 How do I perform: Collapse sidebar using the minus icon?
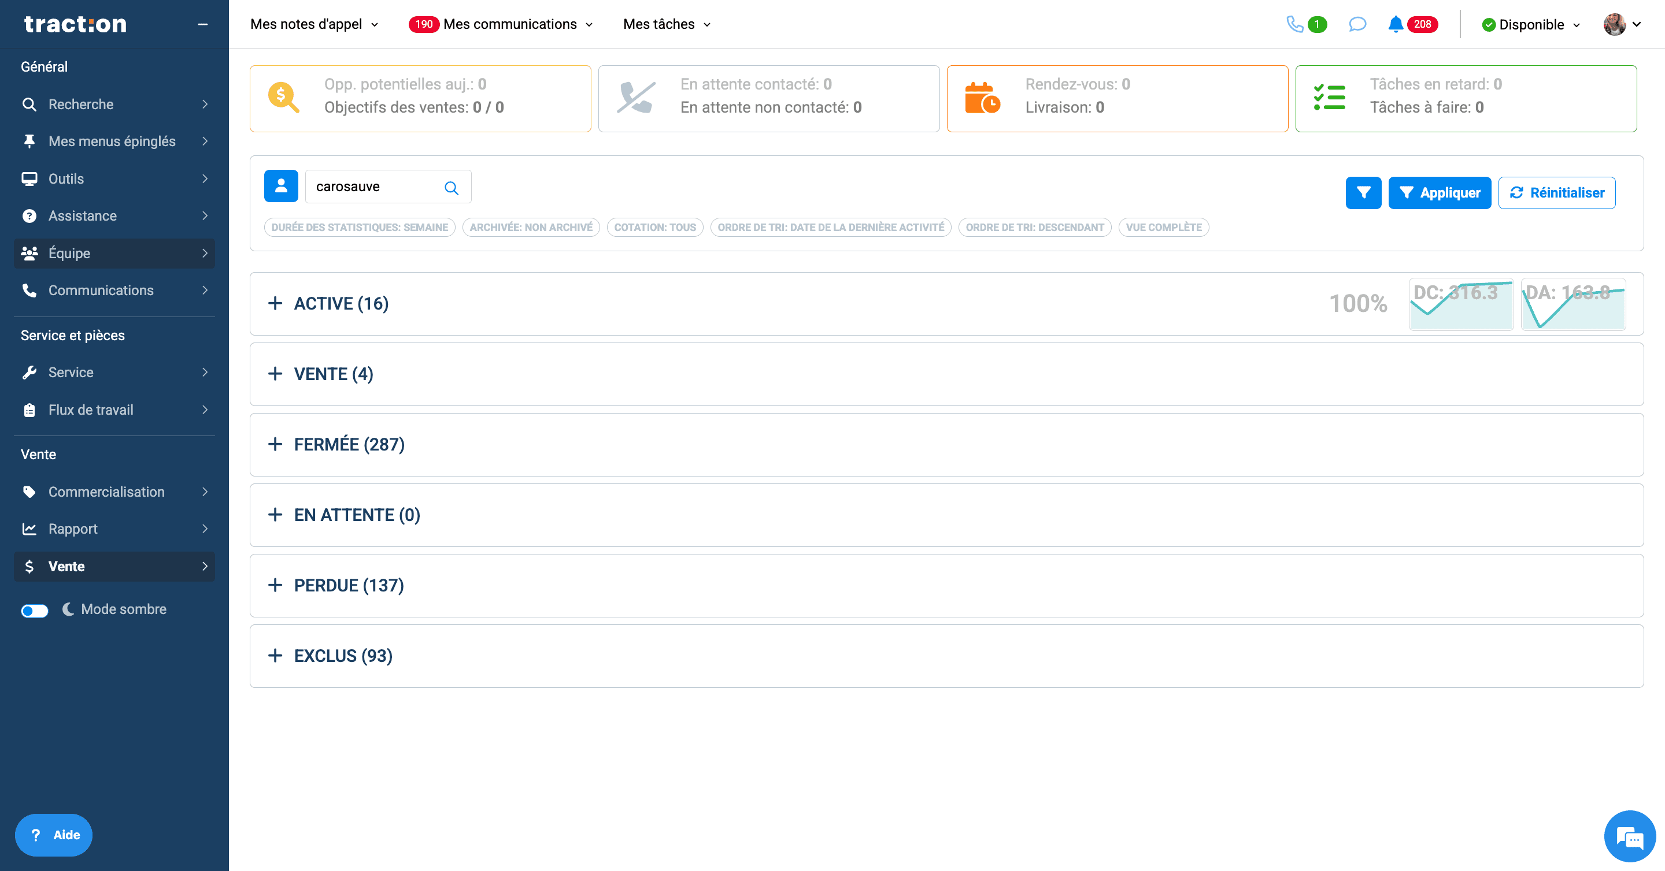click(x=202, y=24)
